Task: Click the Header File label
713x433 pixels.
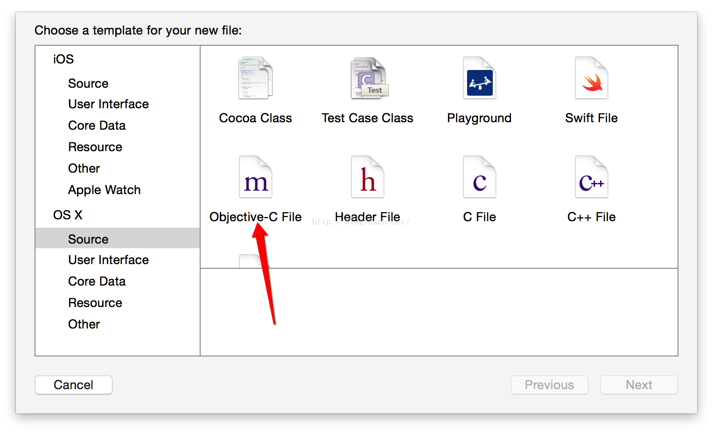Action: coord(368,217)
